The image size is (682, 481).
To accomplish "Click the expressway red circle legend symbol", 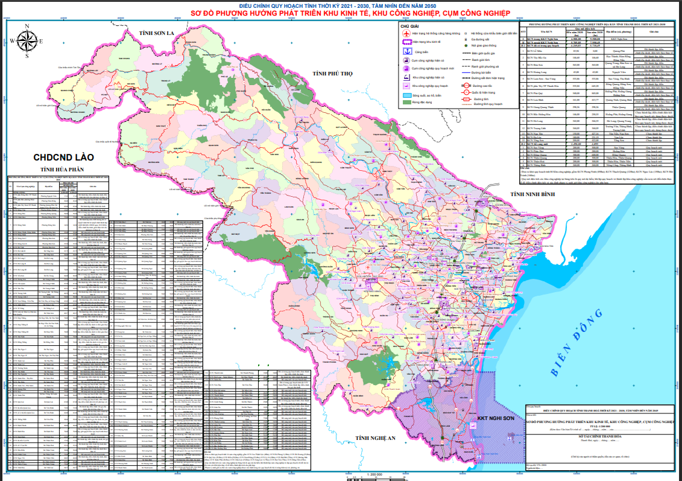I will tap(466, 86).
